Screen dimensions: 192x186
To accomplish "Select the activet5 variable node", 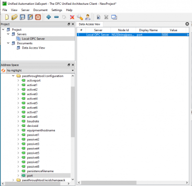I will point(32,103).
